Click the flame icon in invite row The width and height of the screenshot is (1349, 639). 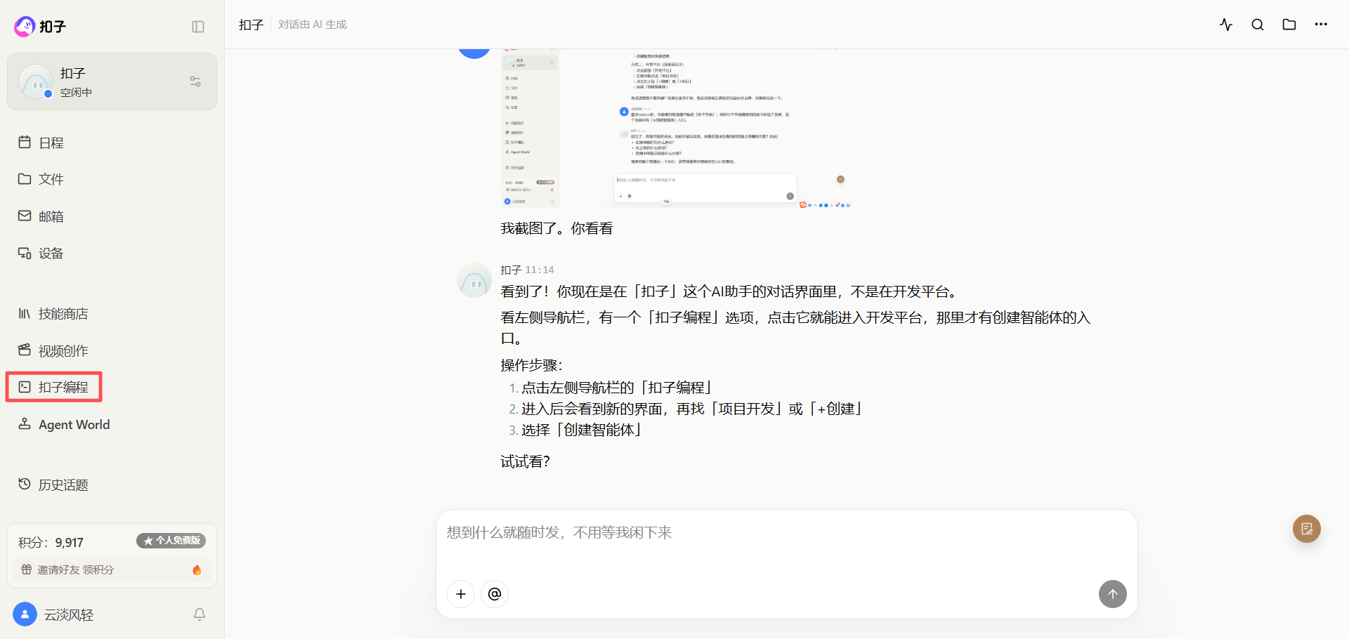click(197, 569)
